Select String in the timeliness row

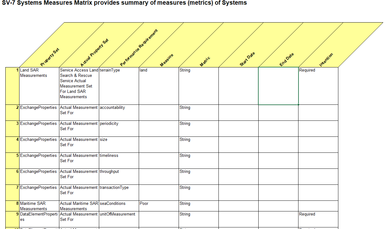[199, 161]
